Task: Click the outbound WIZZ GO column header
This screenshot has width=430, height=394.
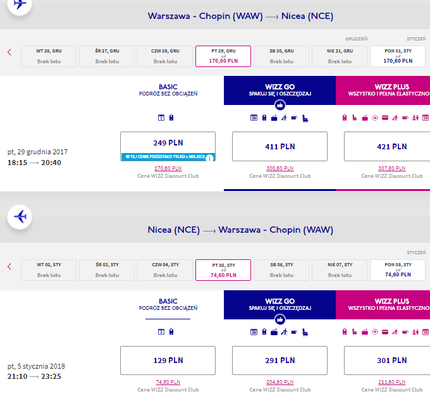Action: 279,90
